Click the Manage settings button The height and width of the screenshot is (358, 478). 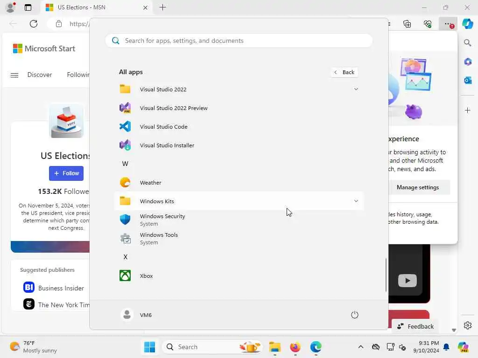418,187
